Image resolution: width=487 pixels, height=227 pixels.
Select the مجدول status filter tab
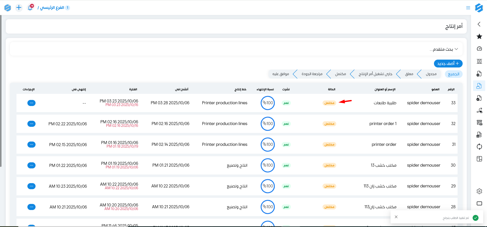pyautogui.click(x=431, y=74)
